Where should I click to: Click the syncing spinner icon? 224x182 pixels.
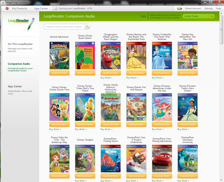pos(56,9)
